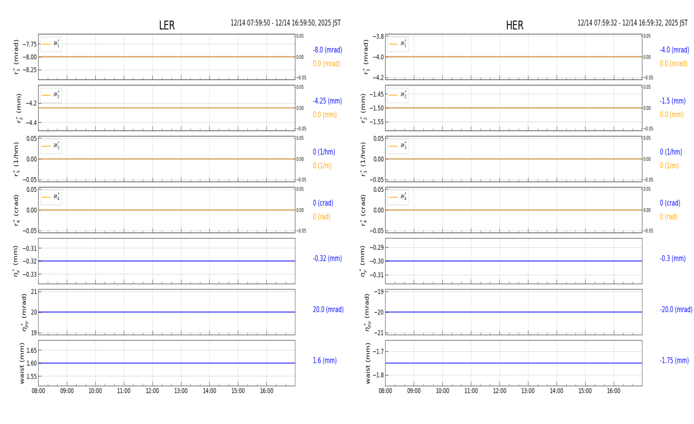Screen dimensions: 694x424
Task: Select the HER time range ending 16:59:32
Action: tap(633, 23)
